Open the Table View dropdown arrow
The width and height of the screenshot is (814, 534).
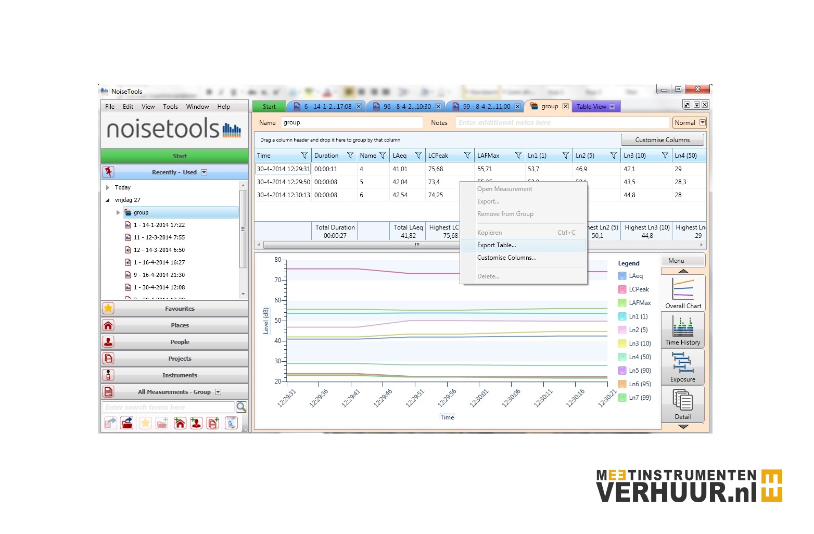612,107
